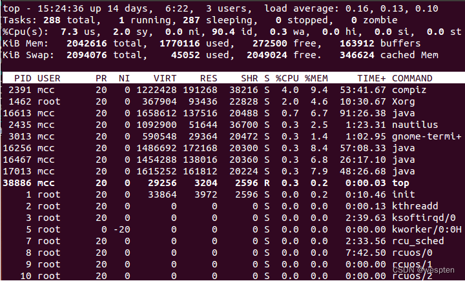The width and height of the screenshot is (465, 281).
Task: Click the 15:24:36 clock time
Action: point(61,8)
